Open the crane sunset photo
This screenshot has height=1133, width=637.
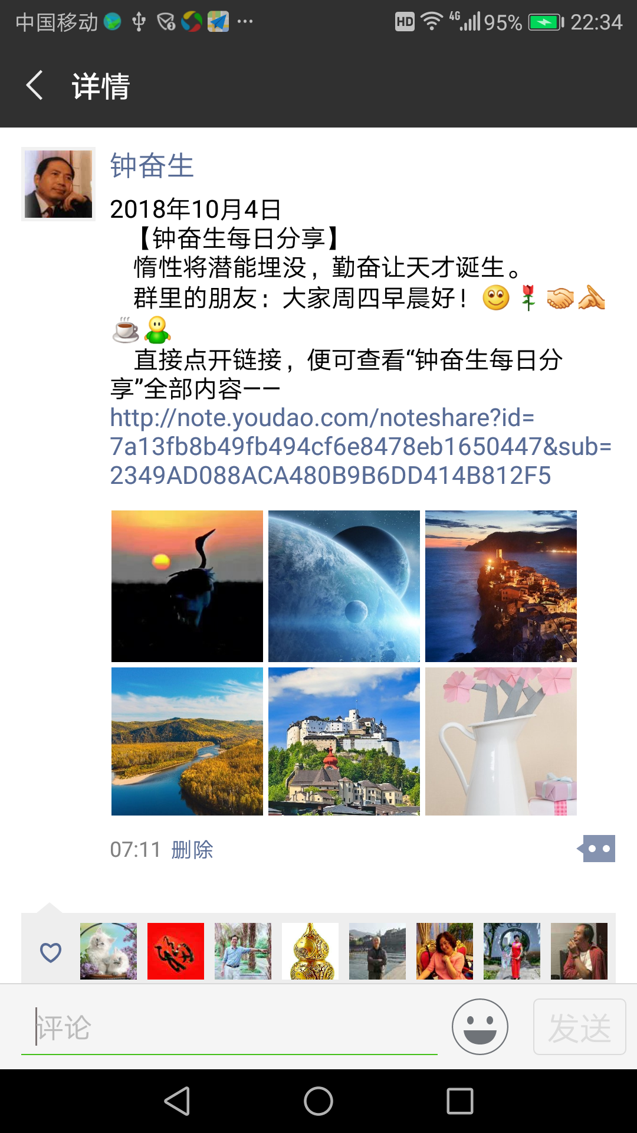(x=187, y=586)
